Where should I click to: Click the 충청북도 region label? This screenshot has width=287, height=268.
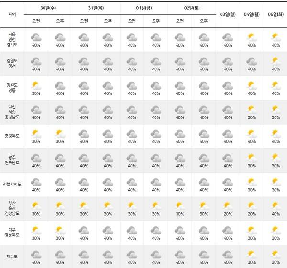click(12, 136)
